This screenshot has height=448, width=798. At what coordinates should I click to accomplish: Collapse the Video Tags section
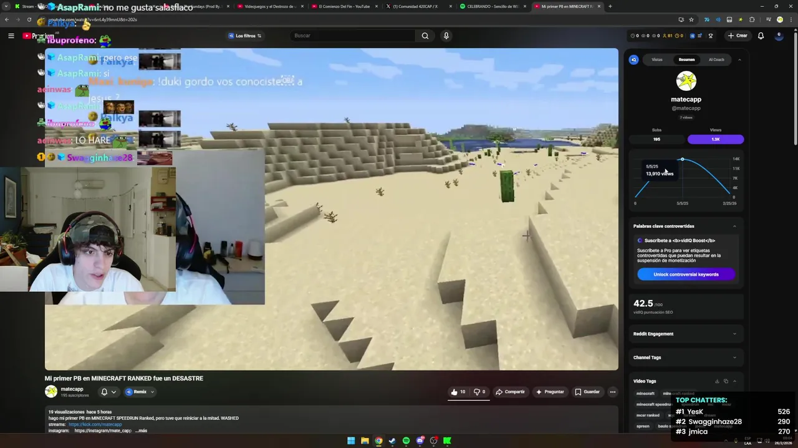[x=734, y=381]
